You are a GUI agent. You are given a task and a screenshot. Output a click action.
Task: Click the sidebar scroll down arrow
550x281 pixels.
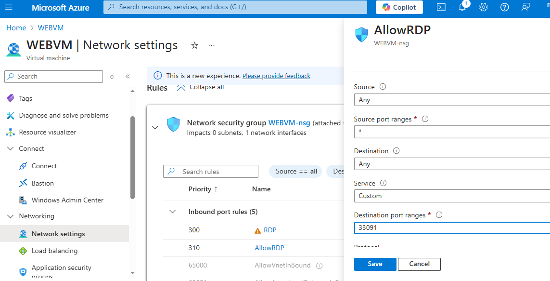(133, 273)
